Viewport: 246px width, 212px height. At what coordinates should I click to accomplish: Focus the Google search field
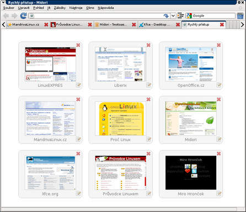pos(213,16)
